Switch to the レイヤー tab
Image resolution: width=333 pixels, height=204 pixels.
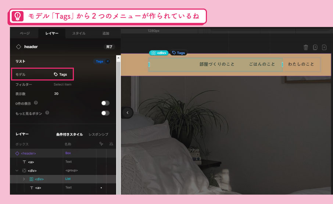52,33
